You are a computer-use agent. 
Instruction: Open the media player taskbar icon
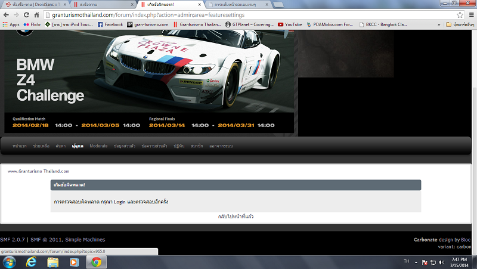coord(74,262)
